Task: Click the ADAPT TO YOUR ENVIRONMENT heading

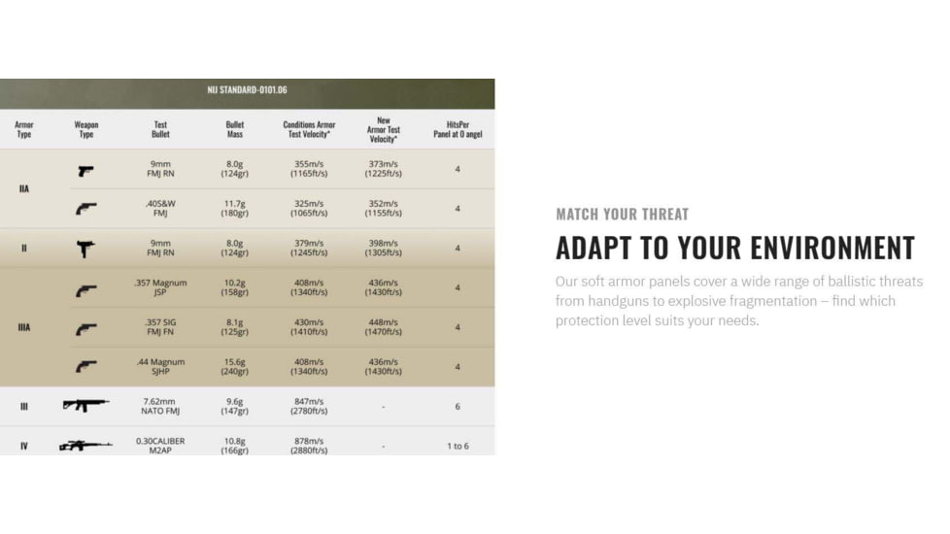Action: [x=734, y=248]
